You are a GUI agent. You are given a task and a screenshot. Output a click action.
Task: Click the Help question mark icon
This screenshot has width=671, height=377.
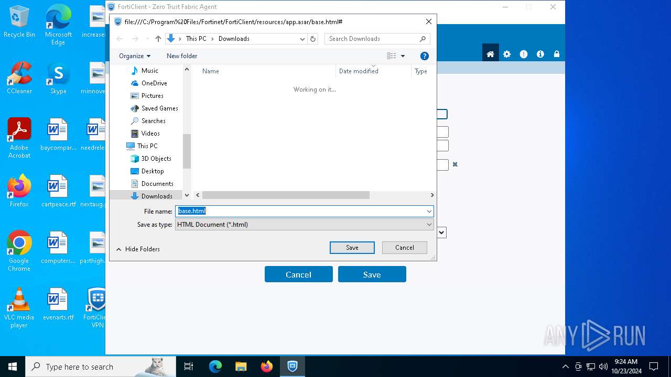425,56
